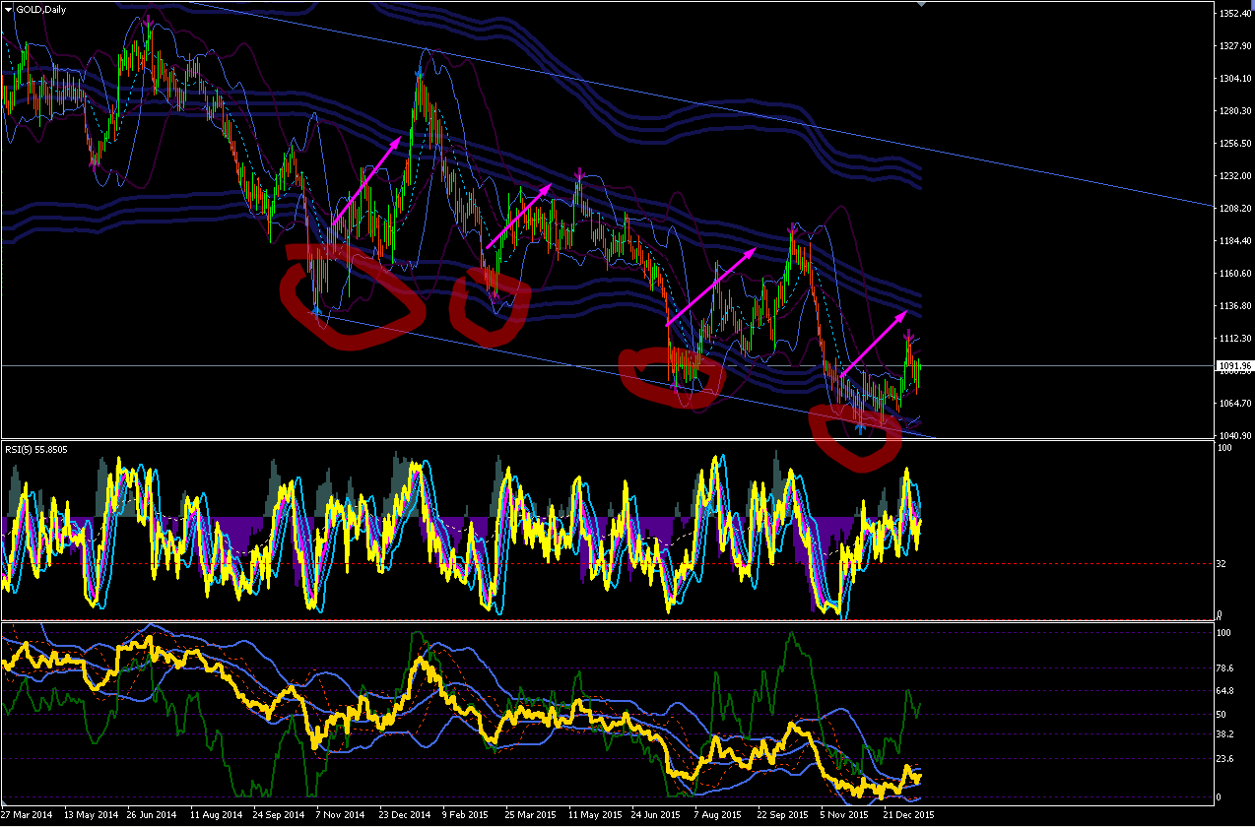Click the 7 Nov 2014 date label
1255x827 pixels.
click(341, 816)
